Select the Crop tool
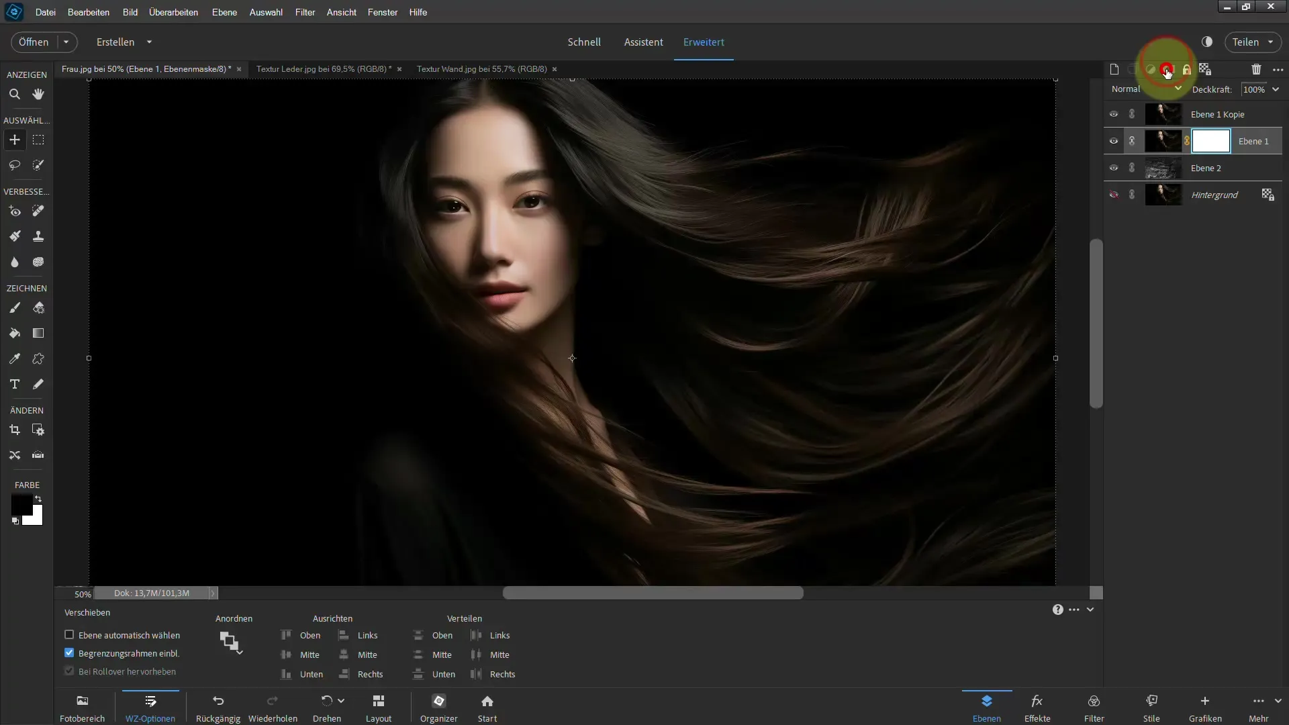Viewport: 1289px width, 725px height. pos(14,430)
